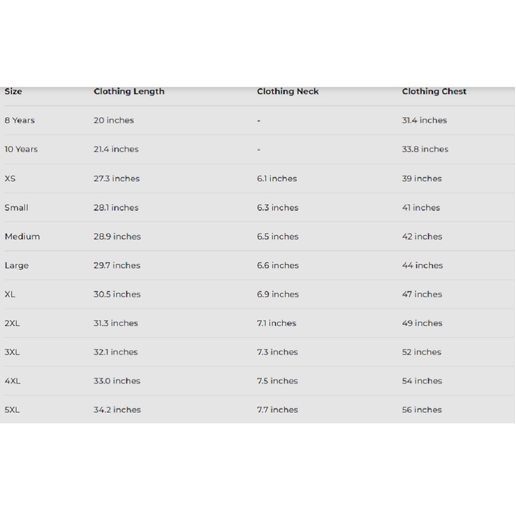The width and height of the screenshot is (516, 516).
Task: Click the 56 inches chest value
Action: [422, 410]
